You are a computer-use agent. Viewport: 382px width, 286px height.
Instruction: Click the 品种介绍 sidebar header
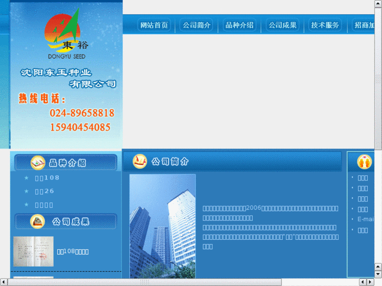66,163
